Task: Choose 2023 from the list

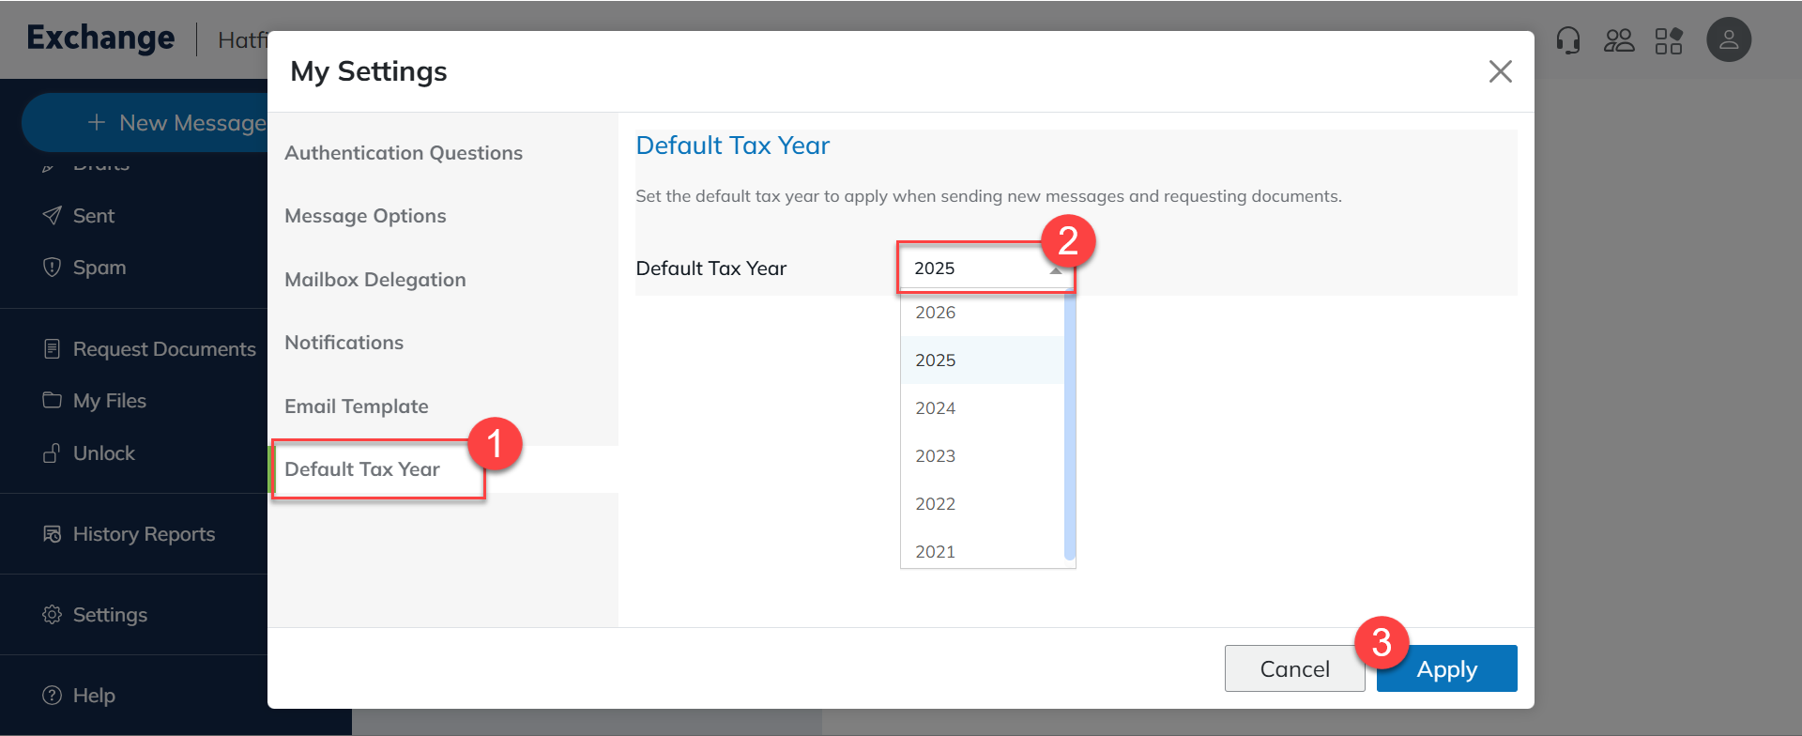Action: [x=982, y=456]
